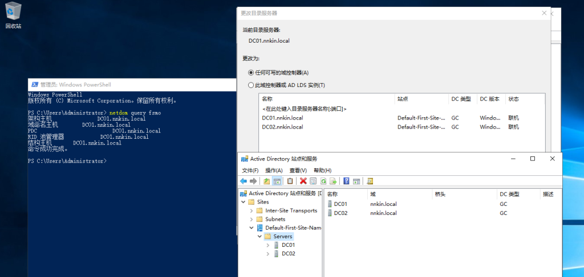Open the 操作(A) menu

274,170
